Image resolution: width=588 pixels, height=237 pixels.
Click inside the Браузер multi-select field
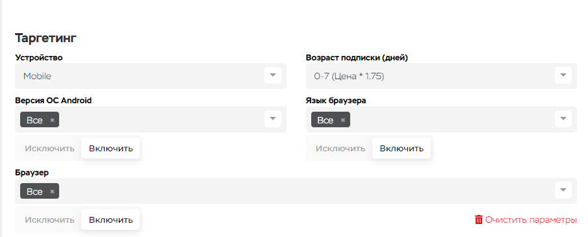(x=296, y=191)
